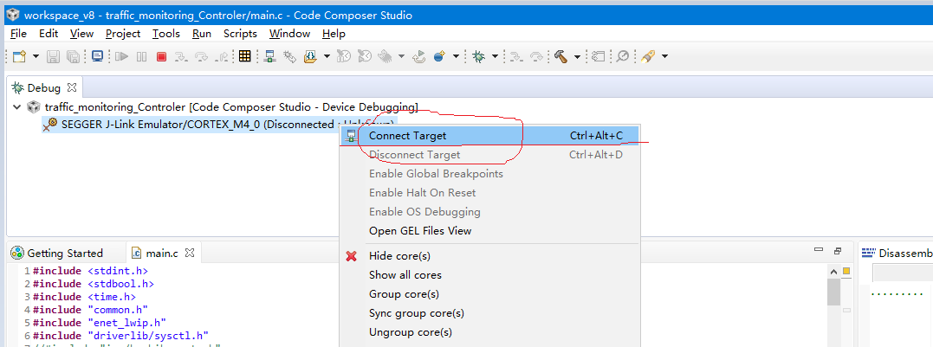933x347 pixels.
Task: Select Open GEL Files View menu entry
Action: 420,231
